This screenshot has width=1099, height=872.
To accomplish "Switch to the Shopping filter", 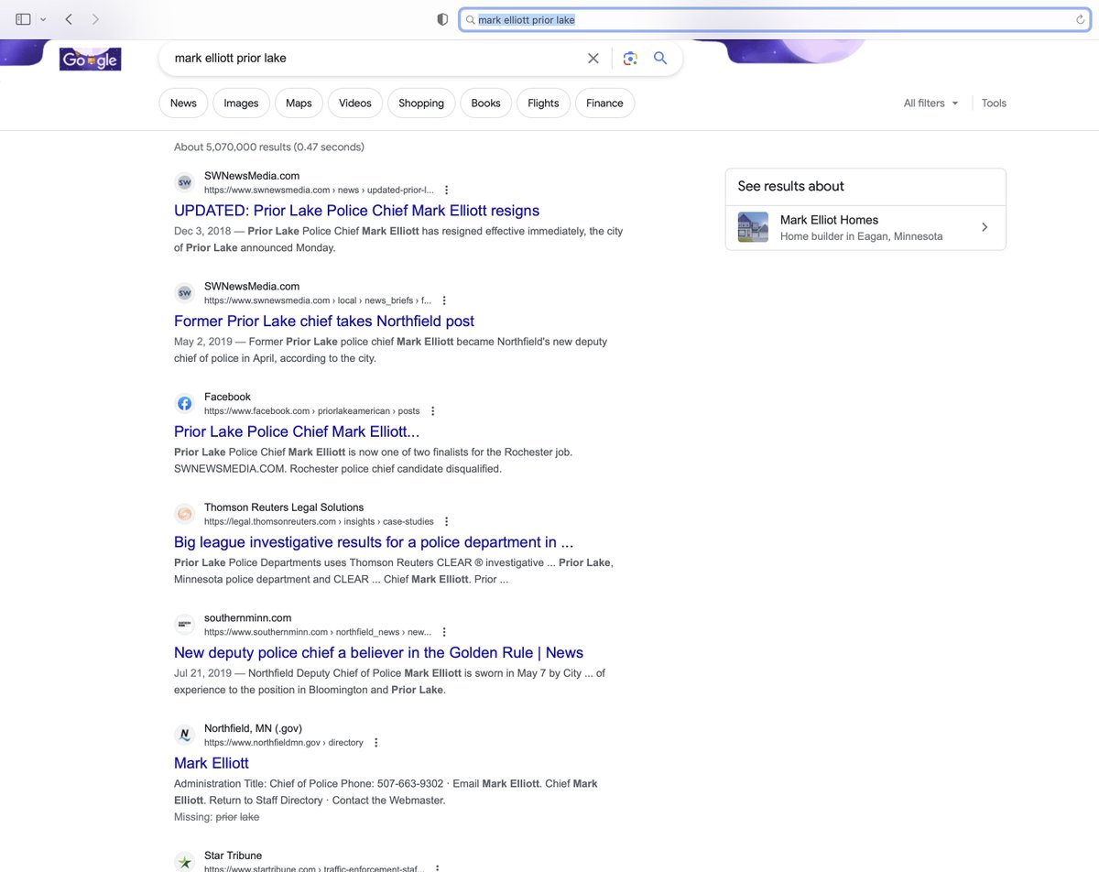I will (421, 104).
